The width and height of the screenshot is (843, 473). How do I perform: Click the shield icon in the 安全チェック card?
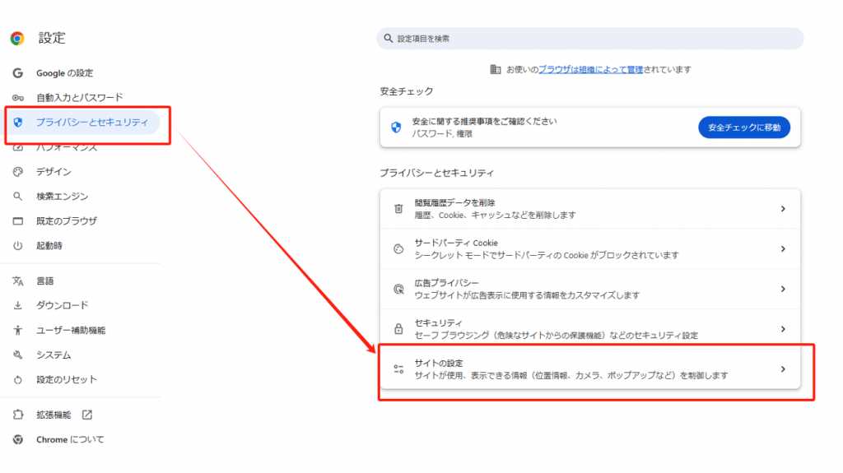pyautogui.click(x=396, y=128)
